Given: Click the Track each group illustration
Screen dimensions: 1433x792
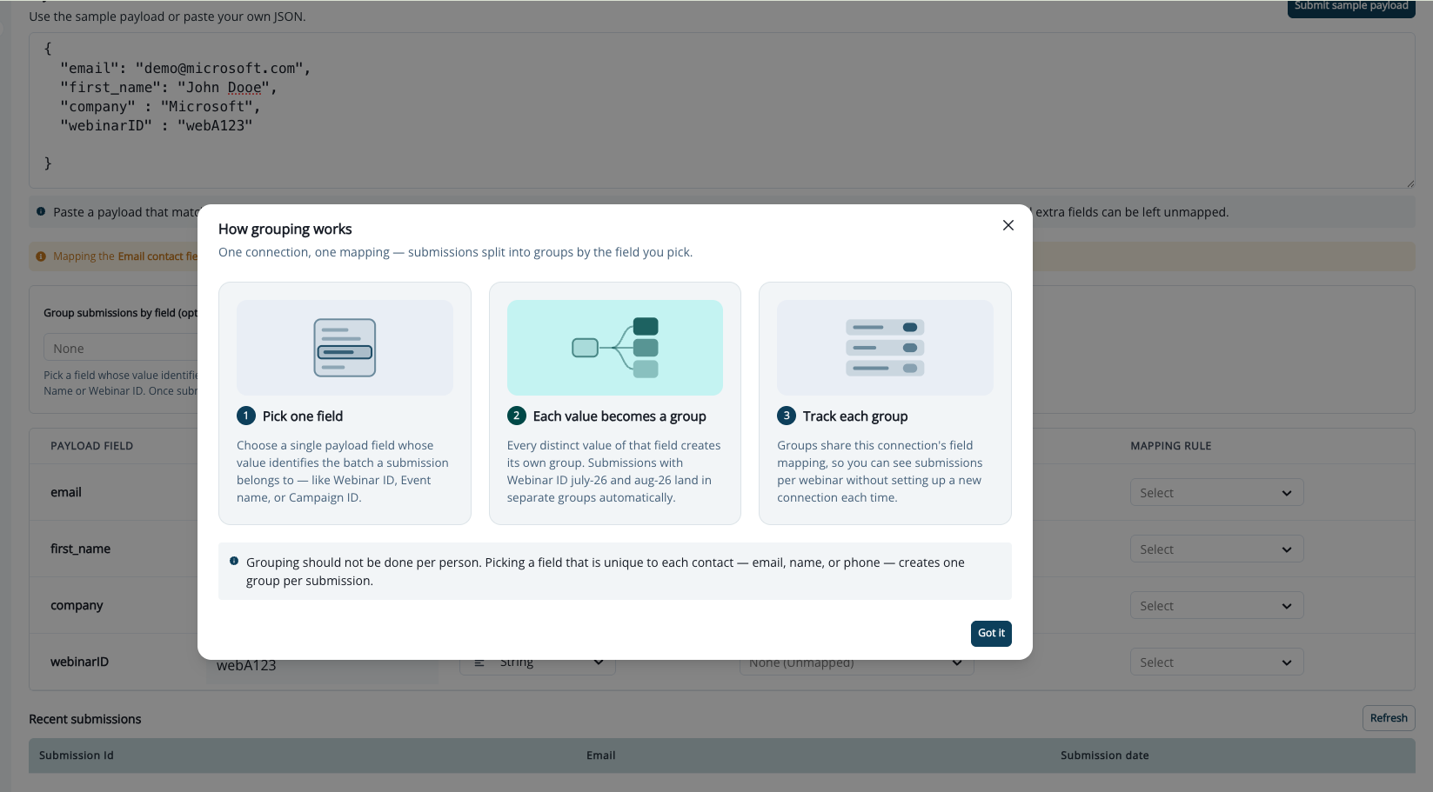Looking at the screenshot, I should [x=885, y=348].
